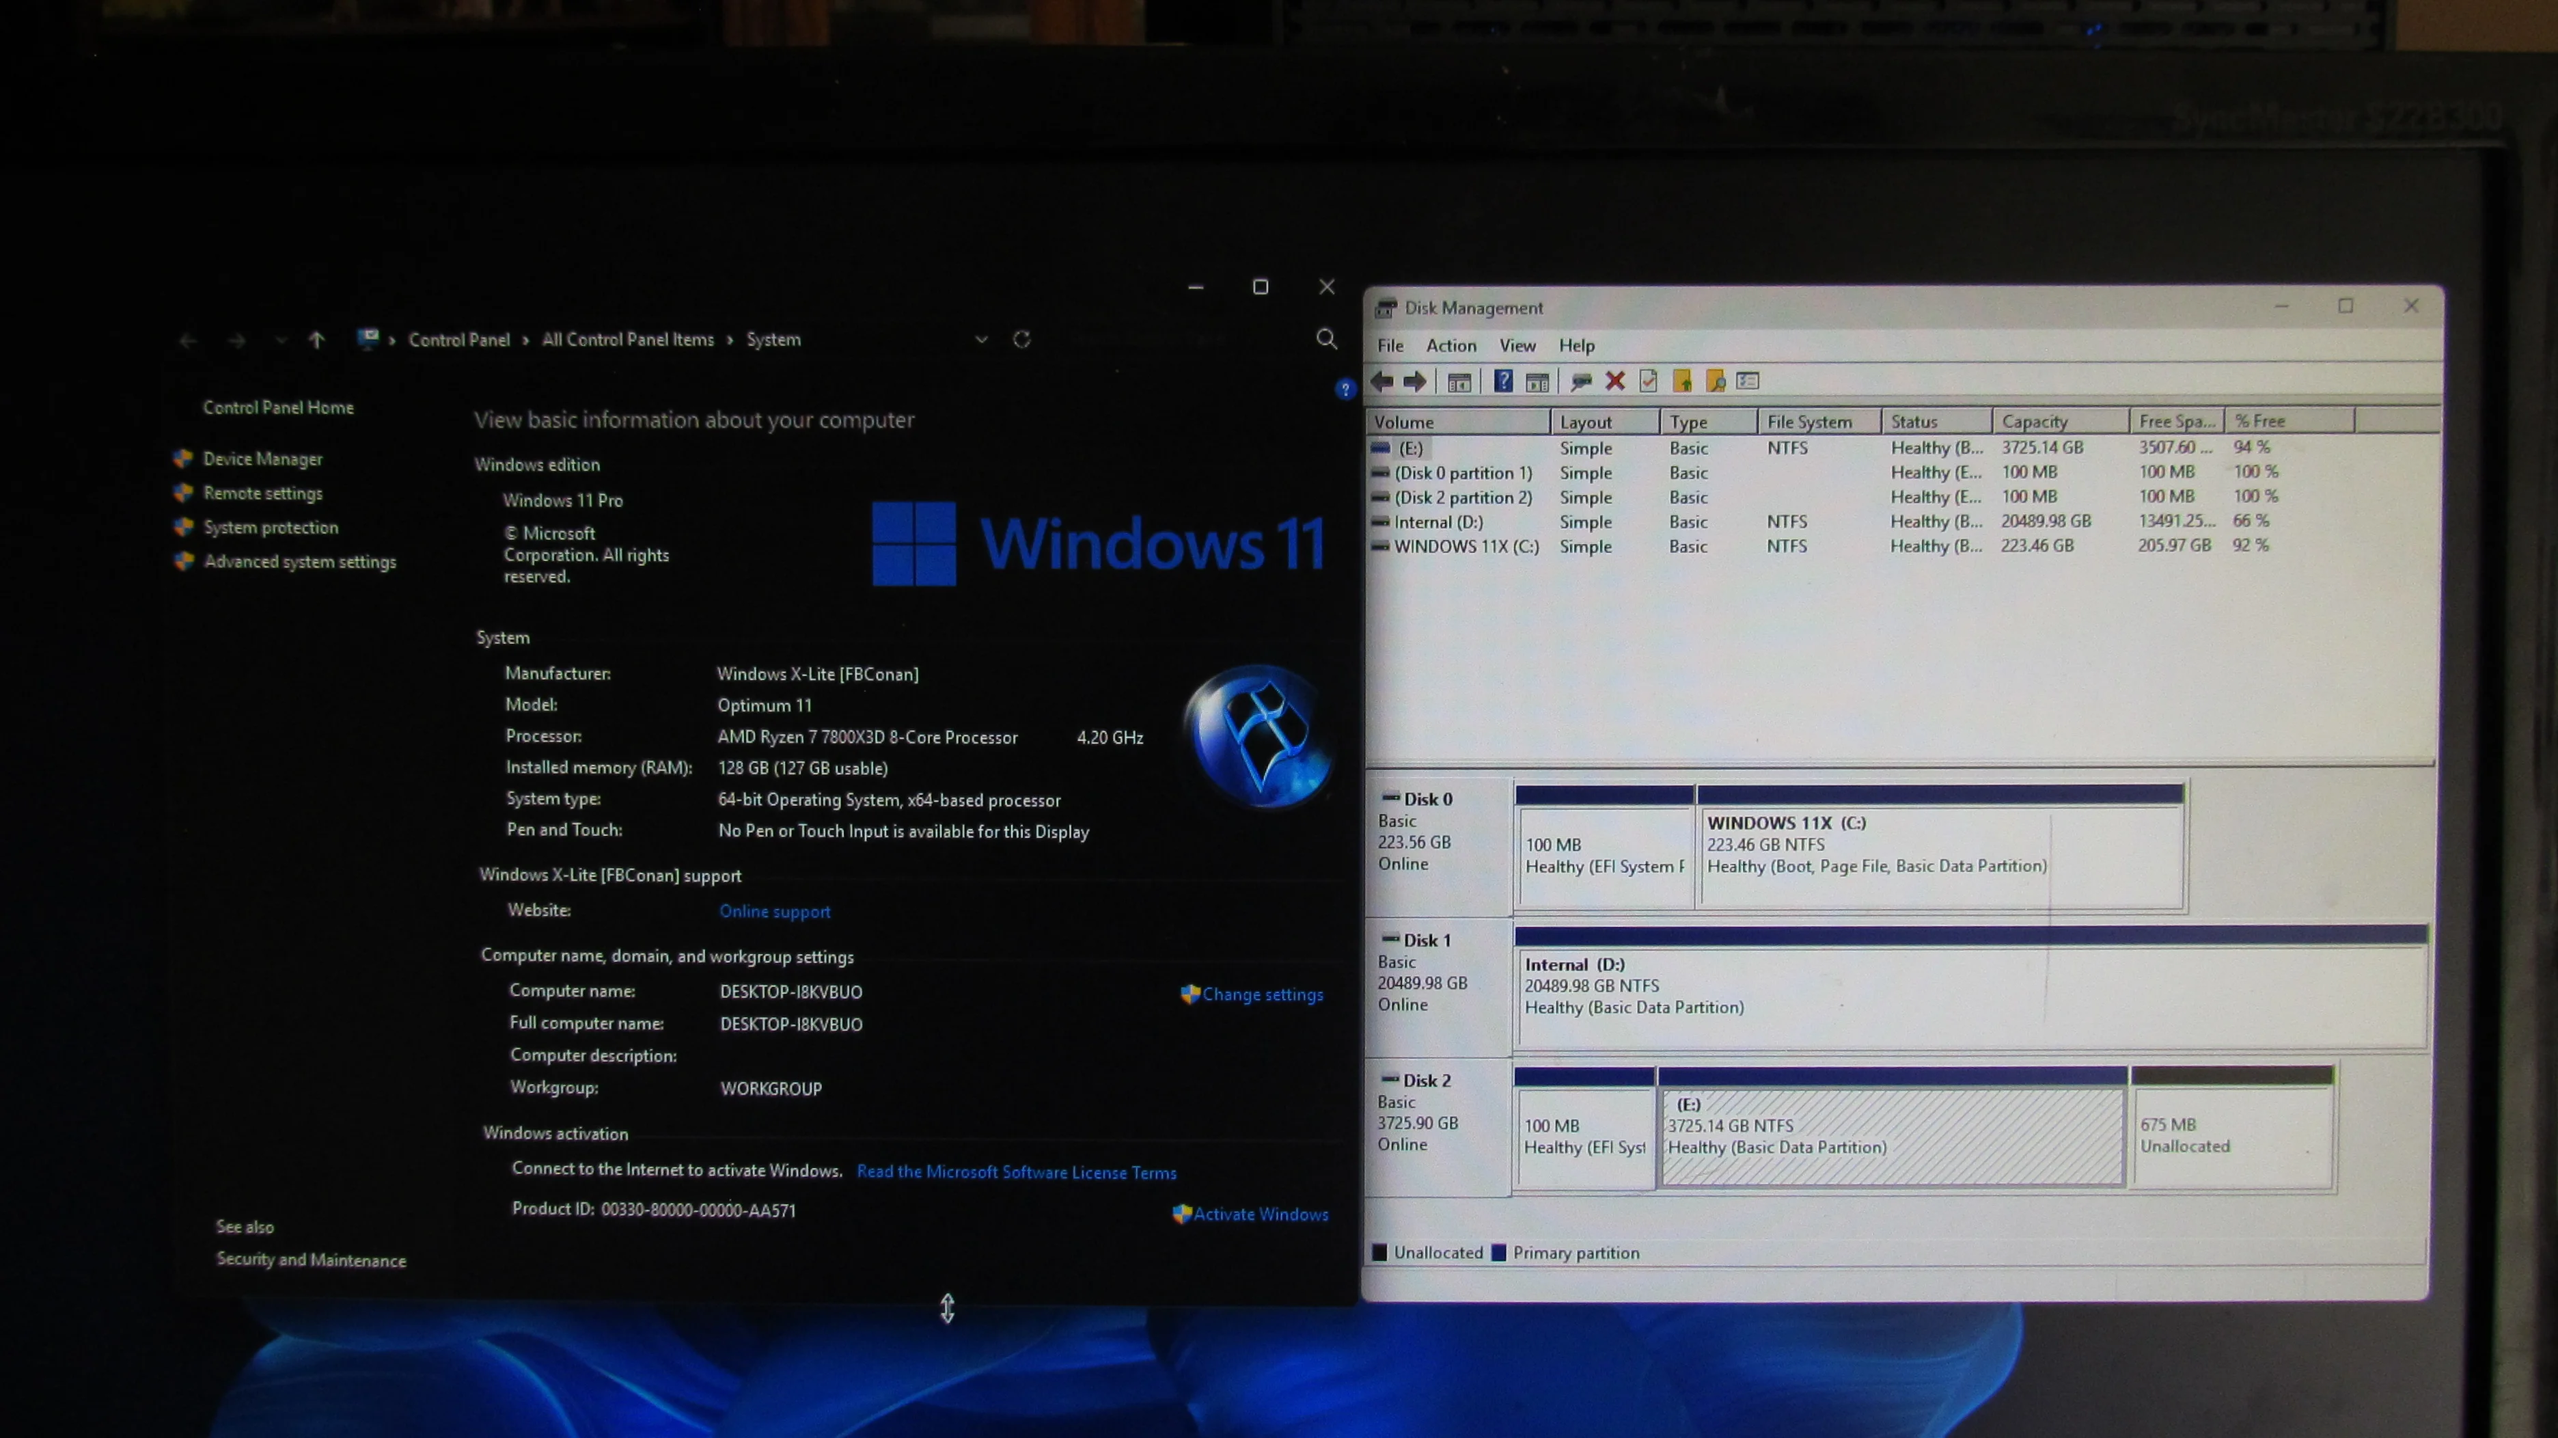
Task: Go up one level in Control Panel
Action: [317, 340]
